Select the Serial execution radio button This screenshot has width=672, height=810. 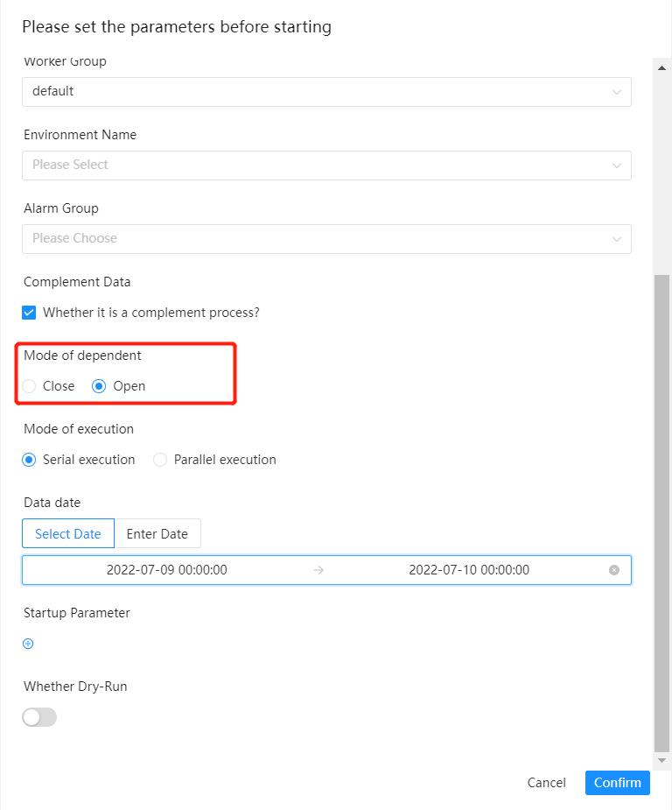(27, 459)
